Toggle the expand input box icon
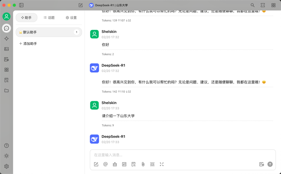 point(162,164)
